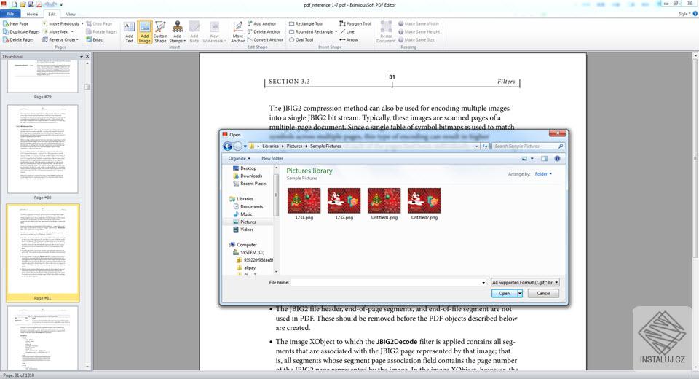The image size is (699, 379).
Task: Click the New Page ribbon button
Action: click(16, 23)
